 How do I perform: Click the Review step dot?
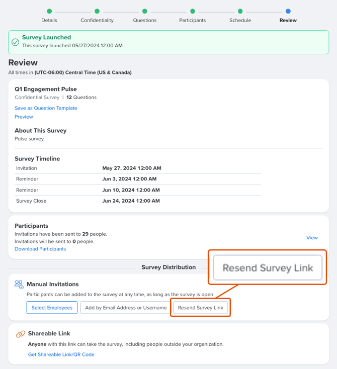[x=288, y=11]
